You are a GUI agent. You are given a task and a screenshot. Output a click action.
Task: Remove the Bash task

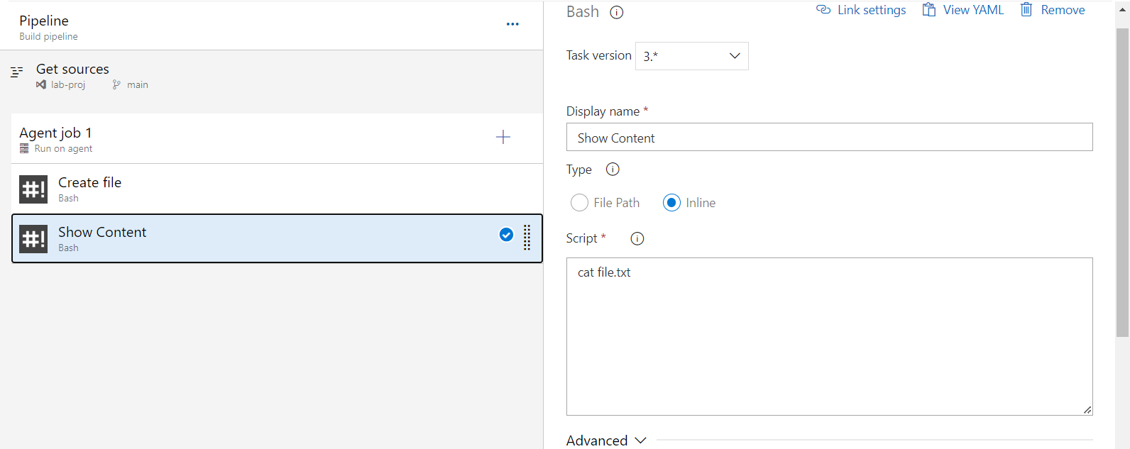tap(1053, 10)
